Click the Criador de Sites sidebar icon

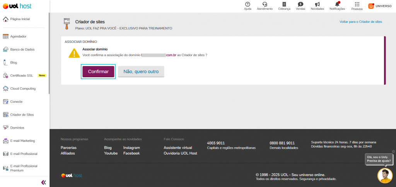click(x=5, y=115)
